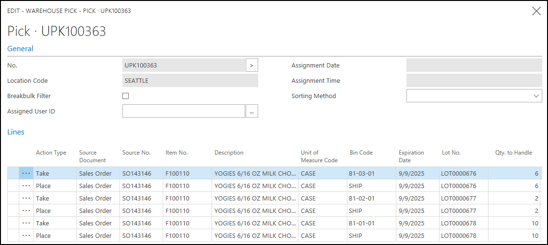Click the Qty. to Handle column header
Image resolution: width=548 pixels, height=245 pixels.
513,153
